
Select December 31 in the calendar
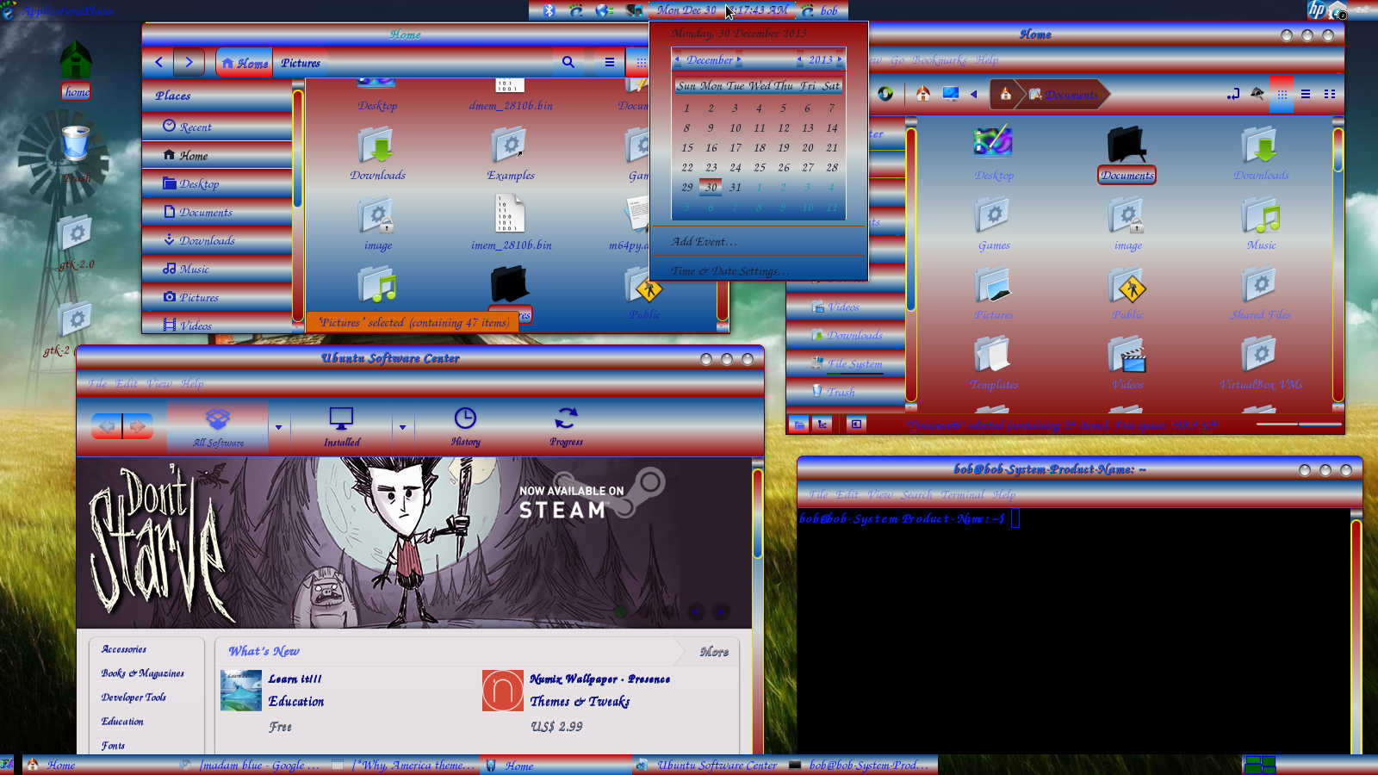[x=735, y=187]
